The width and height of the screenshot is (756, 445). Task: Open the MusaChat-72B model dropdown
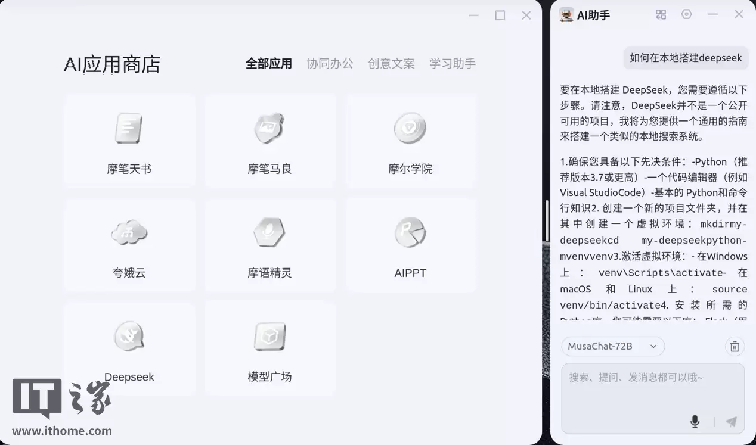point(613,346)
